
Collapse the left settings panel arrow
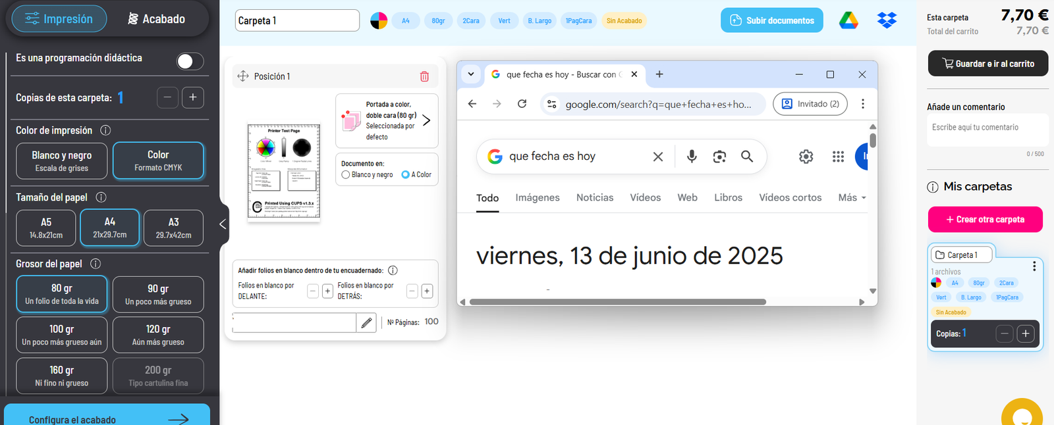pos(223,224)
